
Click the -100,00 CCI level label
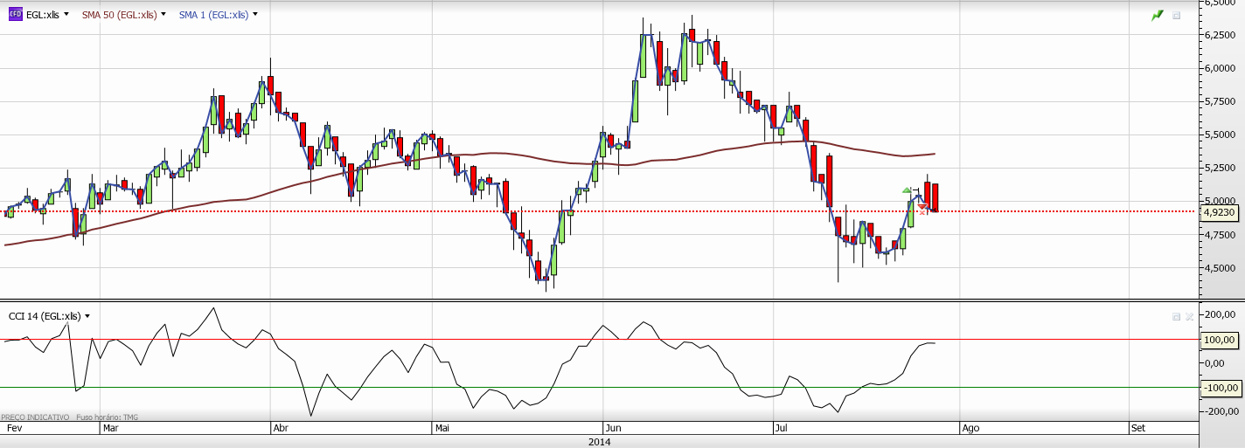tap(1220, 388)
